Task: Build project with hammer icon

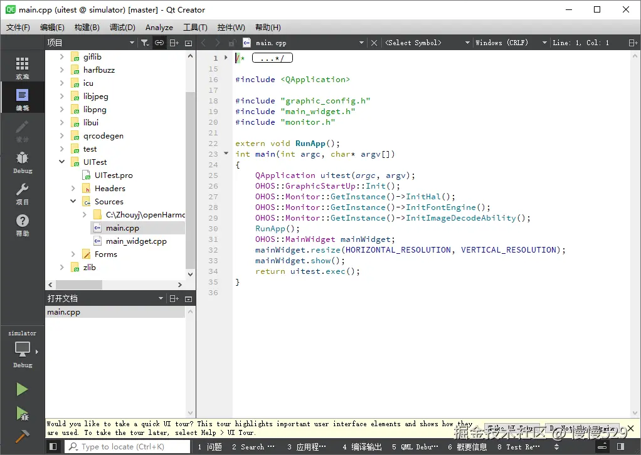Action: pyautogui.click(x=22, y=436)
